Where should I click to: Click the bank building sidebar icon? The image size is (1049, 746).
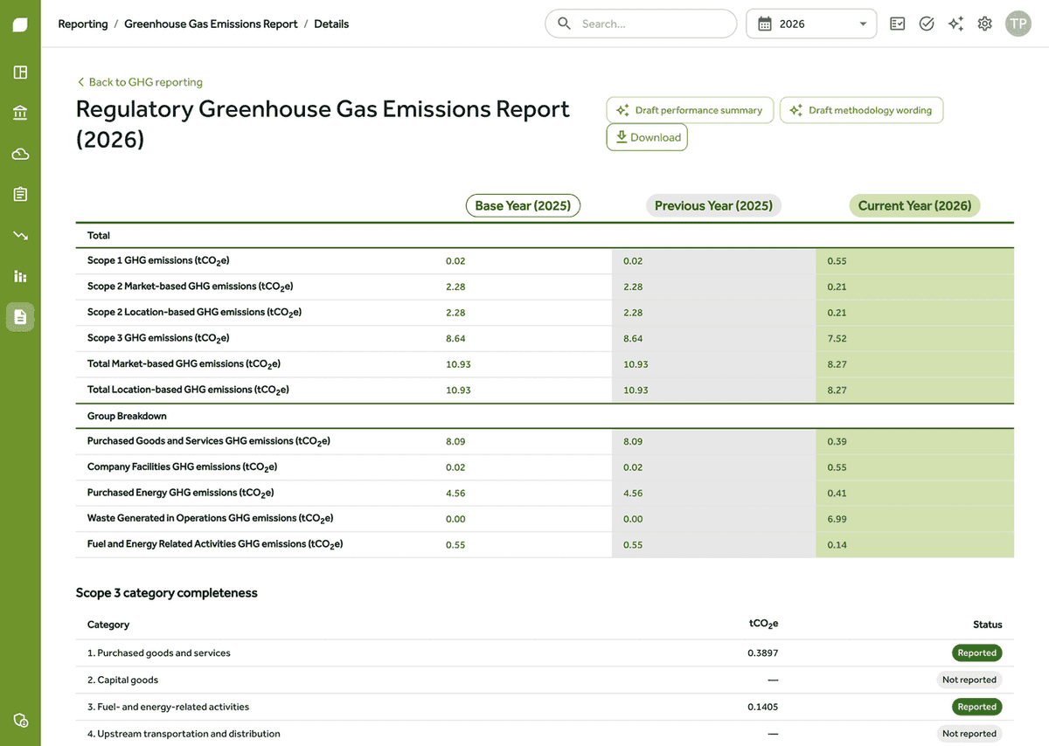pos(20,113)
